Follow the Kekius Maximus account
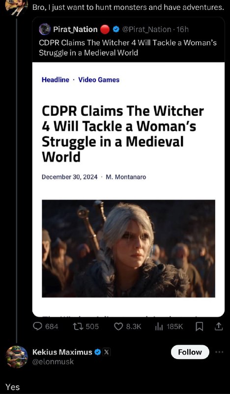 point(190,352)
